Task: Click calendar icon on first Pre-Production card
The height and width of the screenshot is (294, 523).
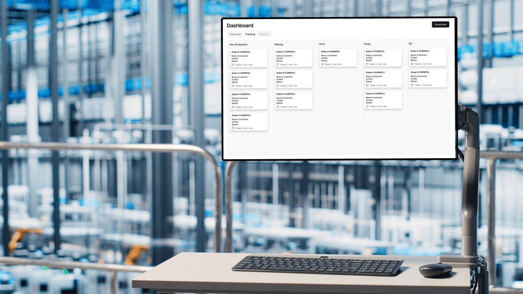Action: coord(233,64)
